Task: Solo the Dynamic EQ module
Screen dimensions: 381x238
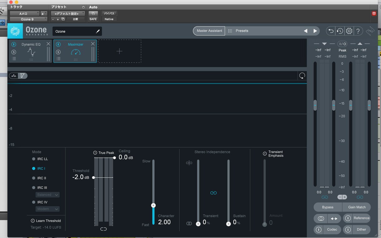Action: click(x=14, y=52)
